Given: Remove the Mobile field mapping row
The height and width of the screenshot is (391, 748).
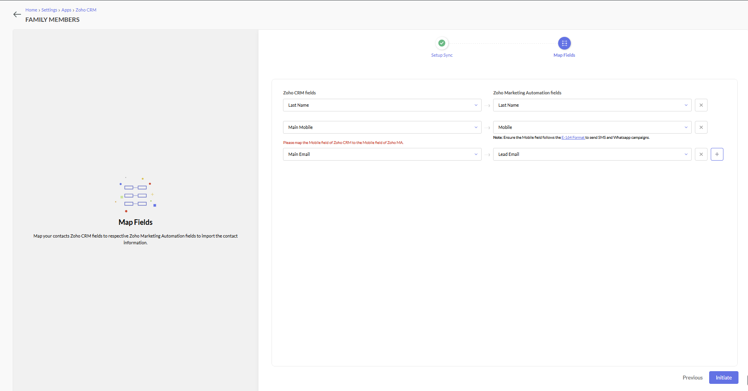Looking at the screenshot, I should (701, 127).
